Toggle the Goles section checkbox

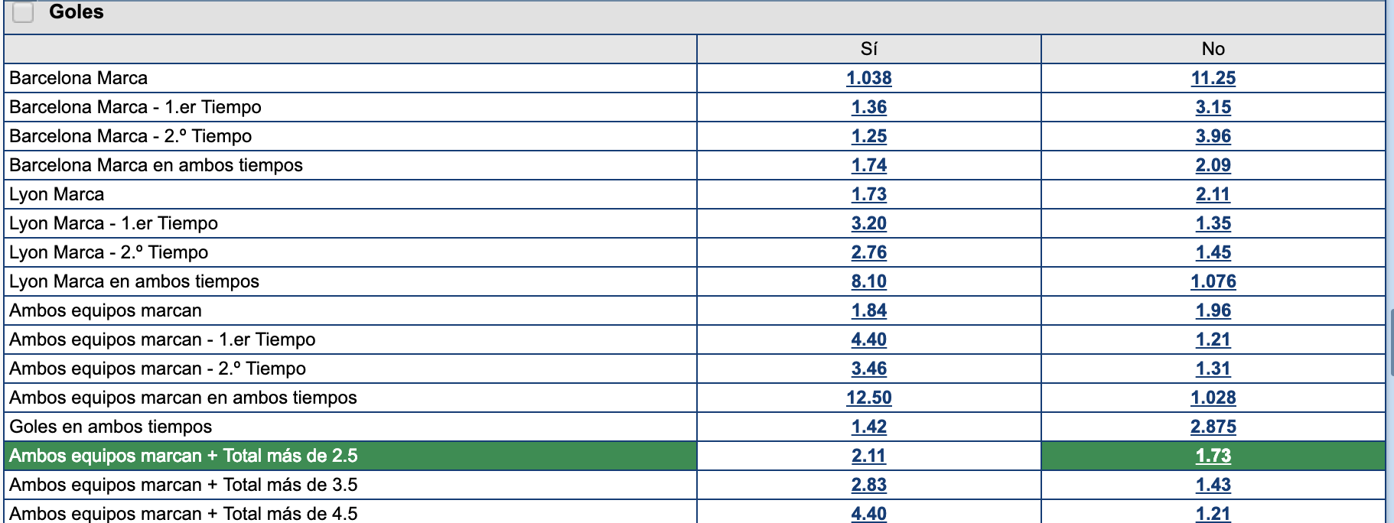pyautogui.click(x=24, y=11)
